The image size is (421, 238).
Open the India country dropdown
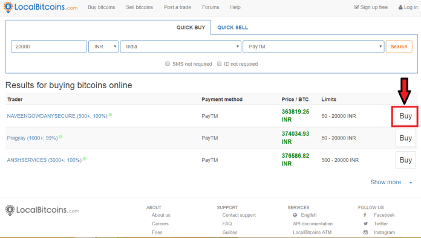tap(180, 47)
